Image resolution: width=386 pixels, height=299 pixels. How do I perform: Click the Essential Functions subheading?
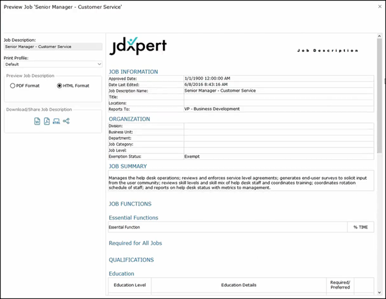click(x=133, y=218)
